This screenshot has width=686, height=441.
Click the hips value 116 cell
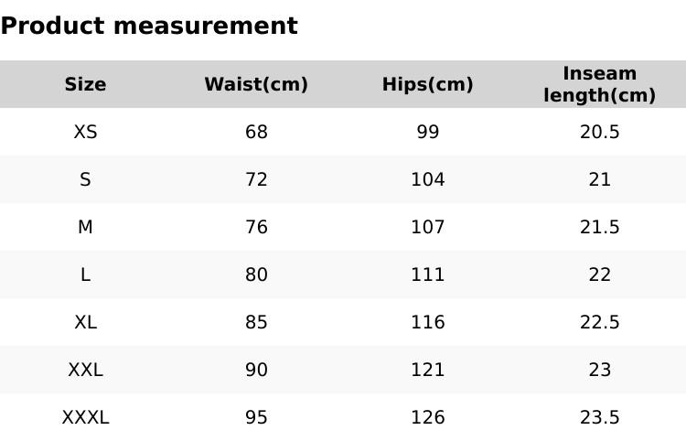point(427,323)
